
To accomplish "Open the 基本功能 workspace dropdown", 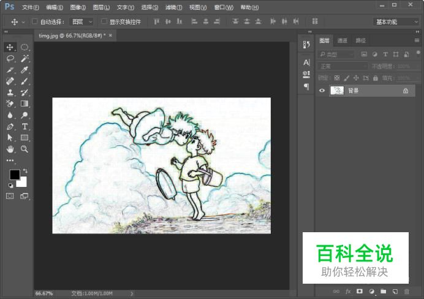I will pyautogui.click(x=396, y=21).
